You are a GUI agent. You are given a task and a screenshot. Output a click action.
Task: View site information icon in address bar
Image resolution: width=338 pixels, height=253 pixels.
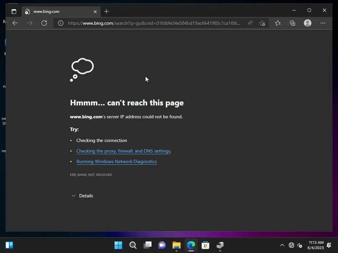point(61,23)
